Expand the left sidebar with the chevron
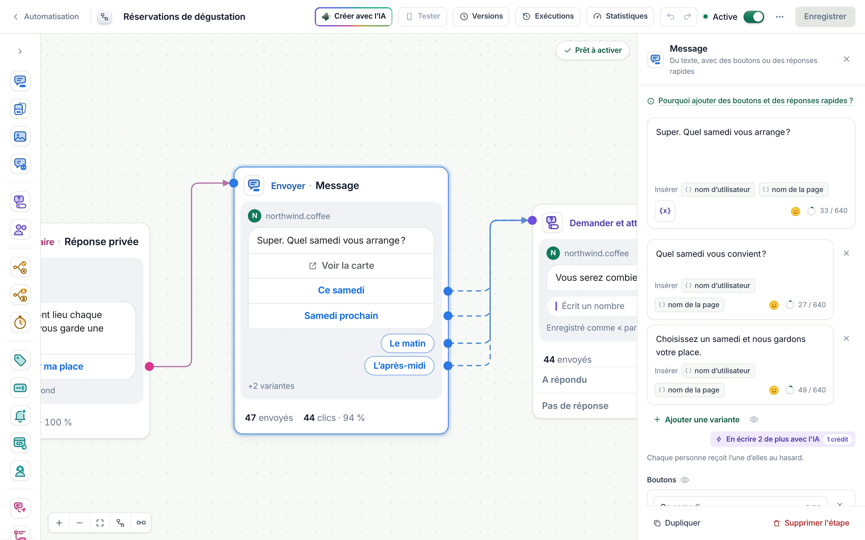 20,51
